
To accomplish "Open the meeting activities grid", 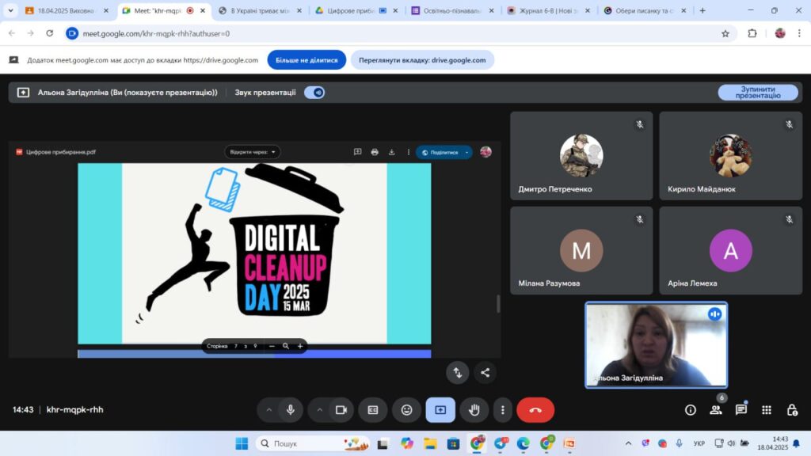I will coord(767,410).
